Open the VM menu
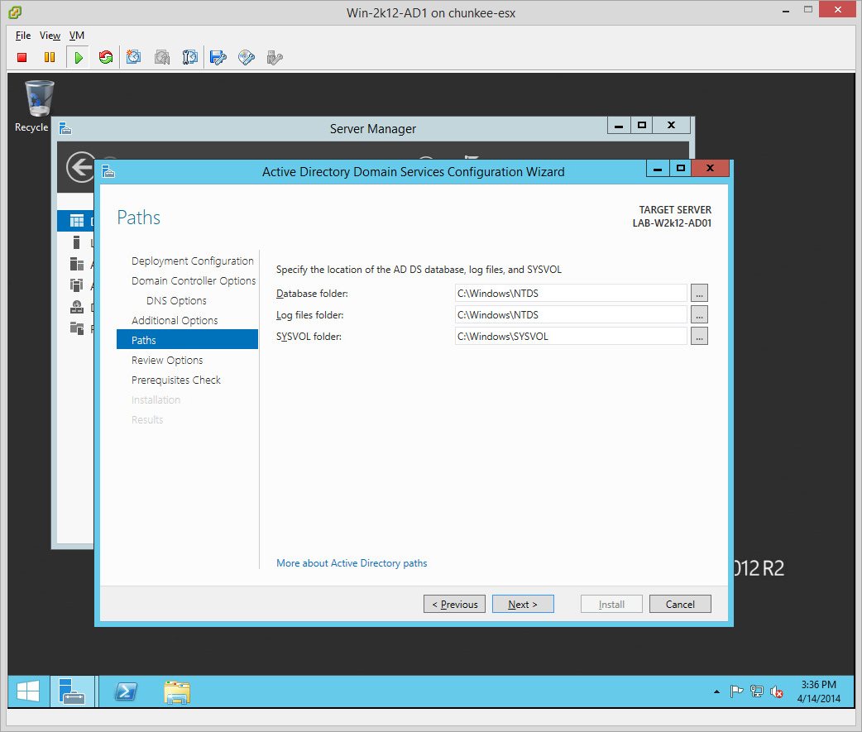This screenshot has width=862, height=732. click(x=76, y=36)
